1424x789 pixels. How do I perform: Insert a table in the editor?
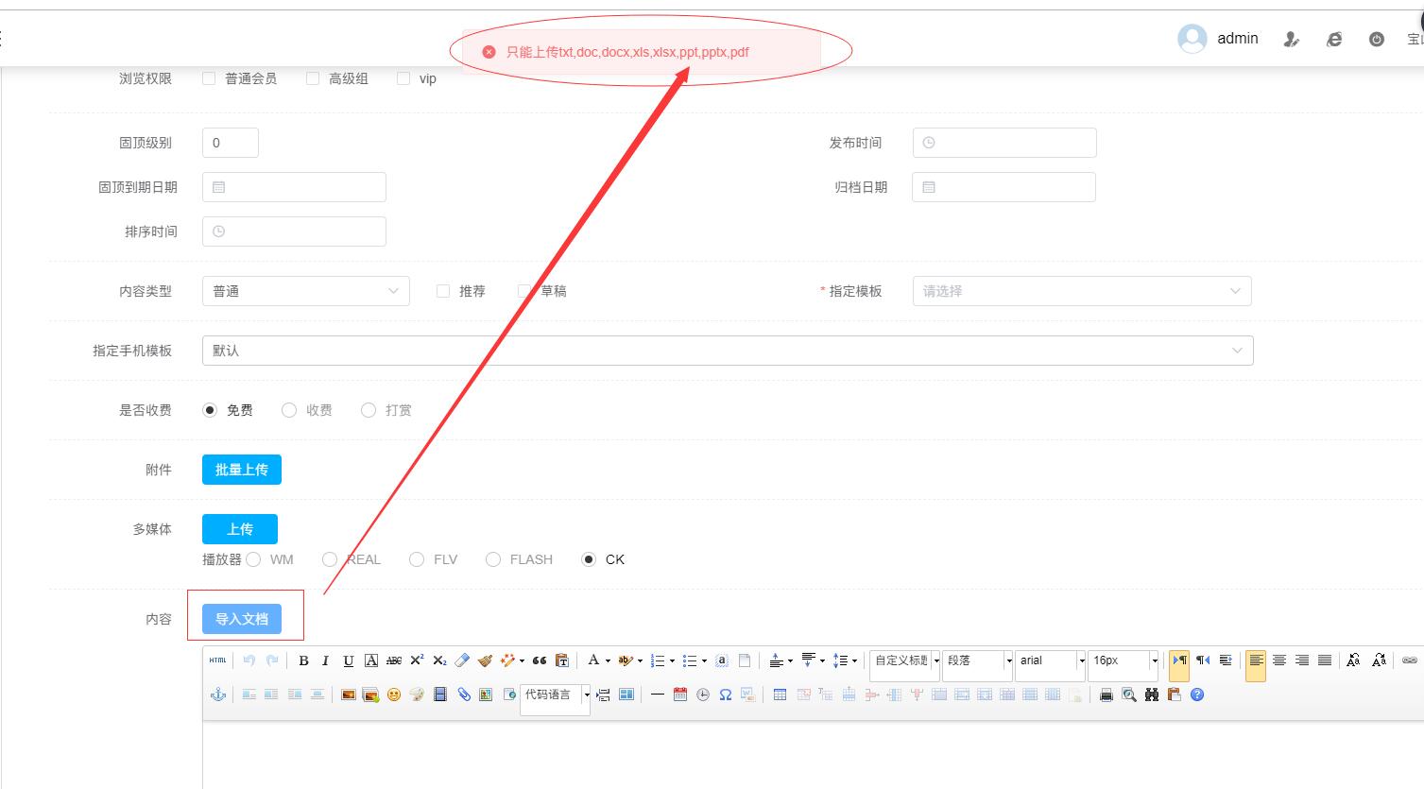[x=780, y=695]
